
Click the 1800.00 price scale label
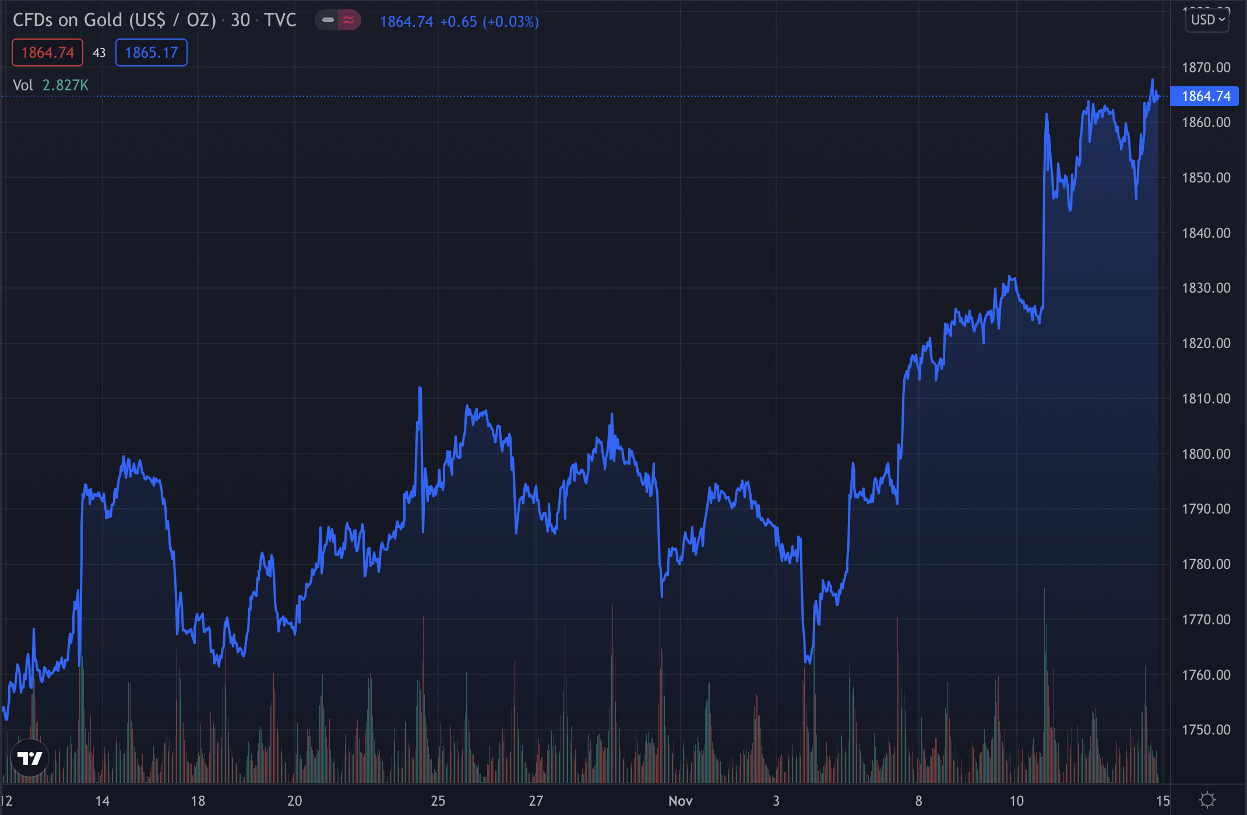(1206, 454)
